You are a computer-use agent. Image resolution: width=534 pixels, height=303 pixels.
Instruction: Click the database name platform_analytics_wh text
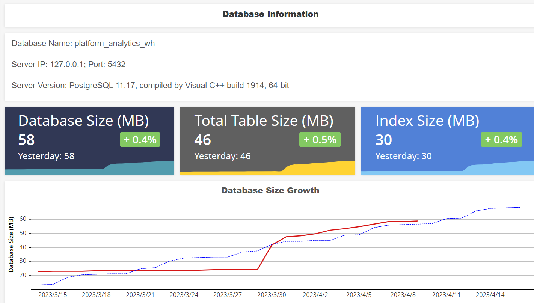coord(83,44)
